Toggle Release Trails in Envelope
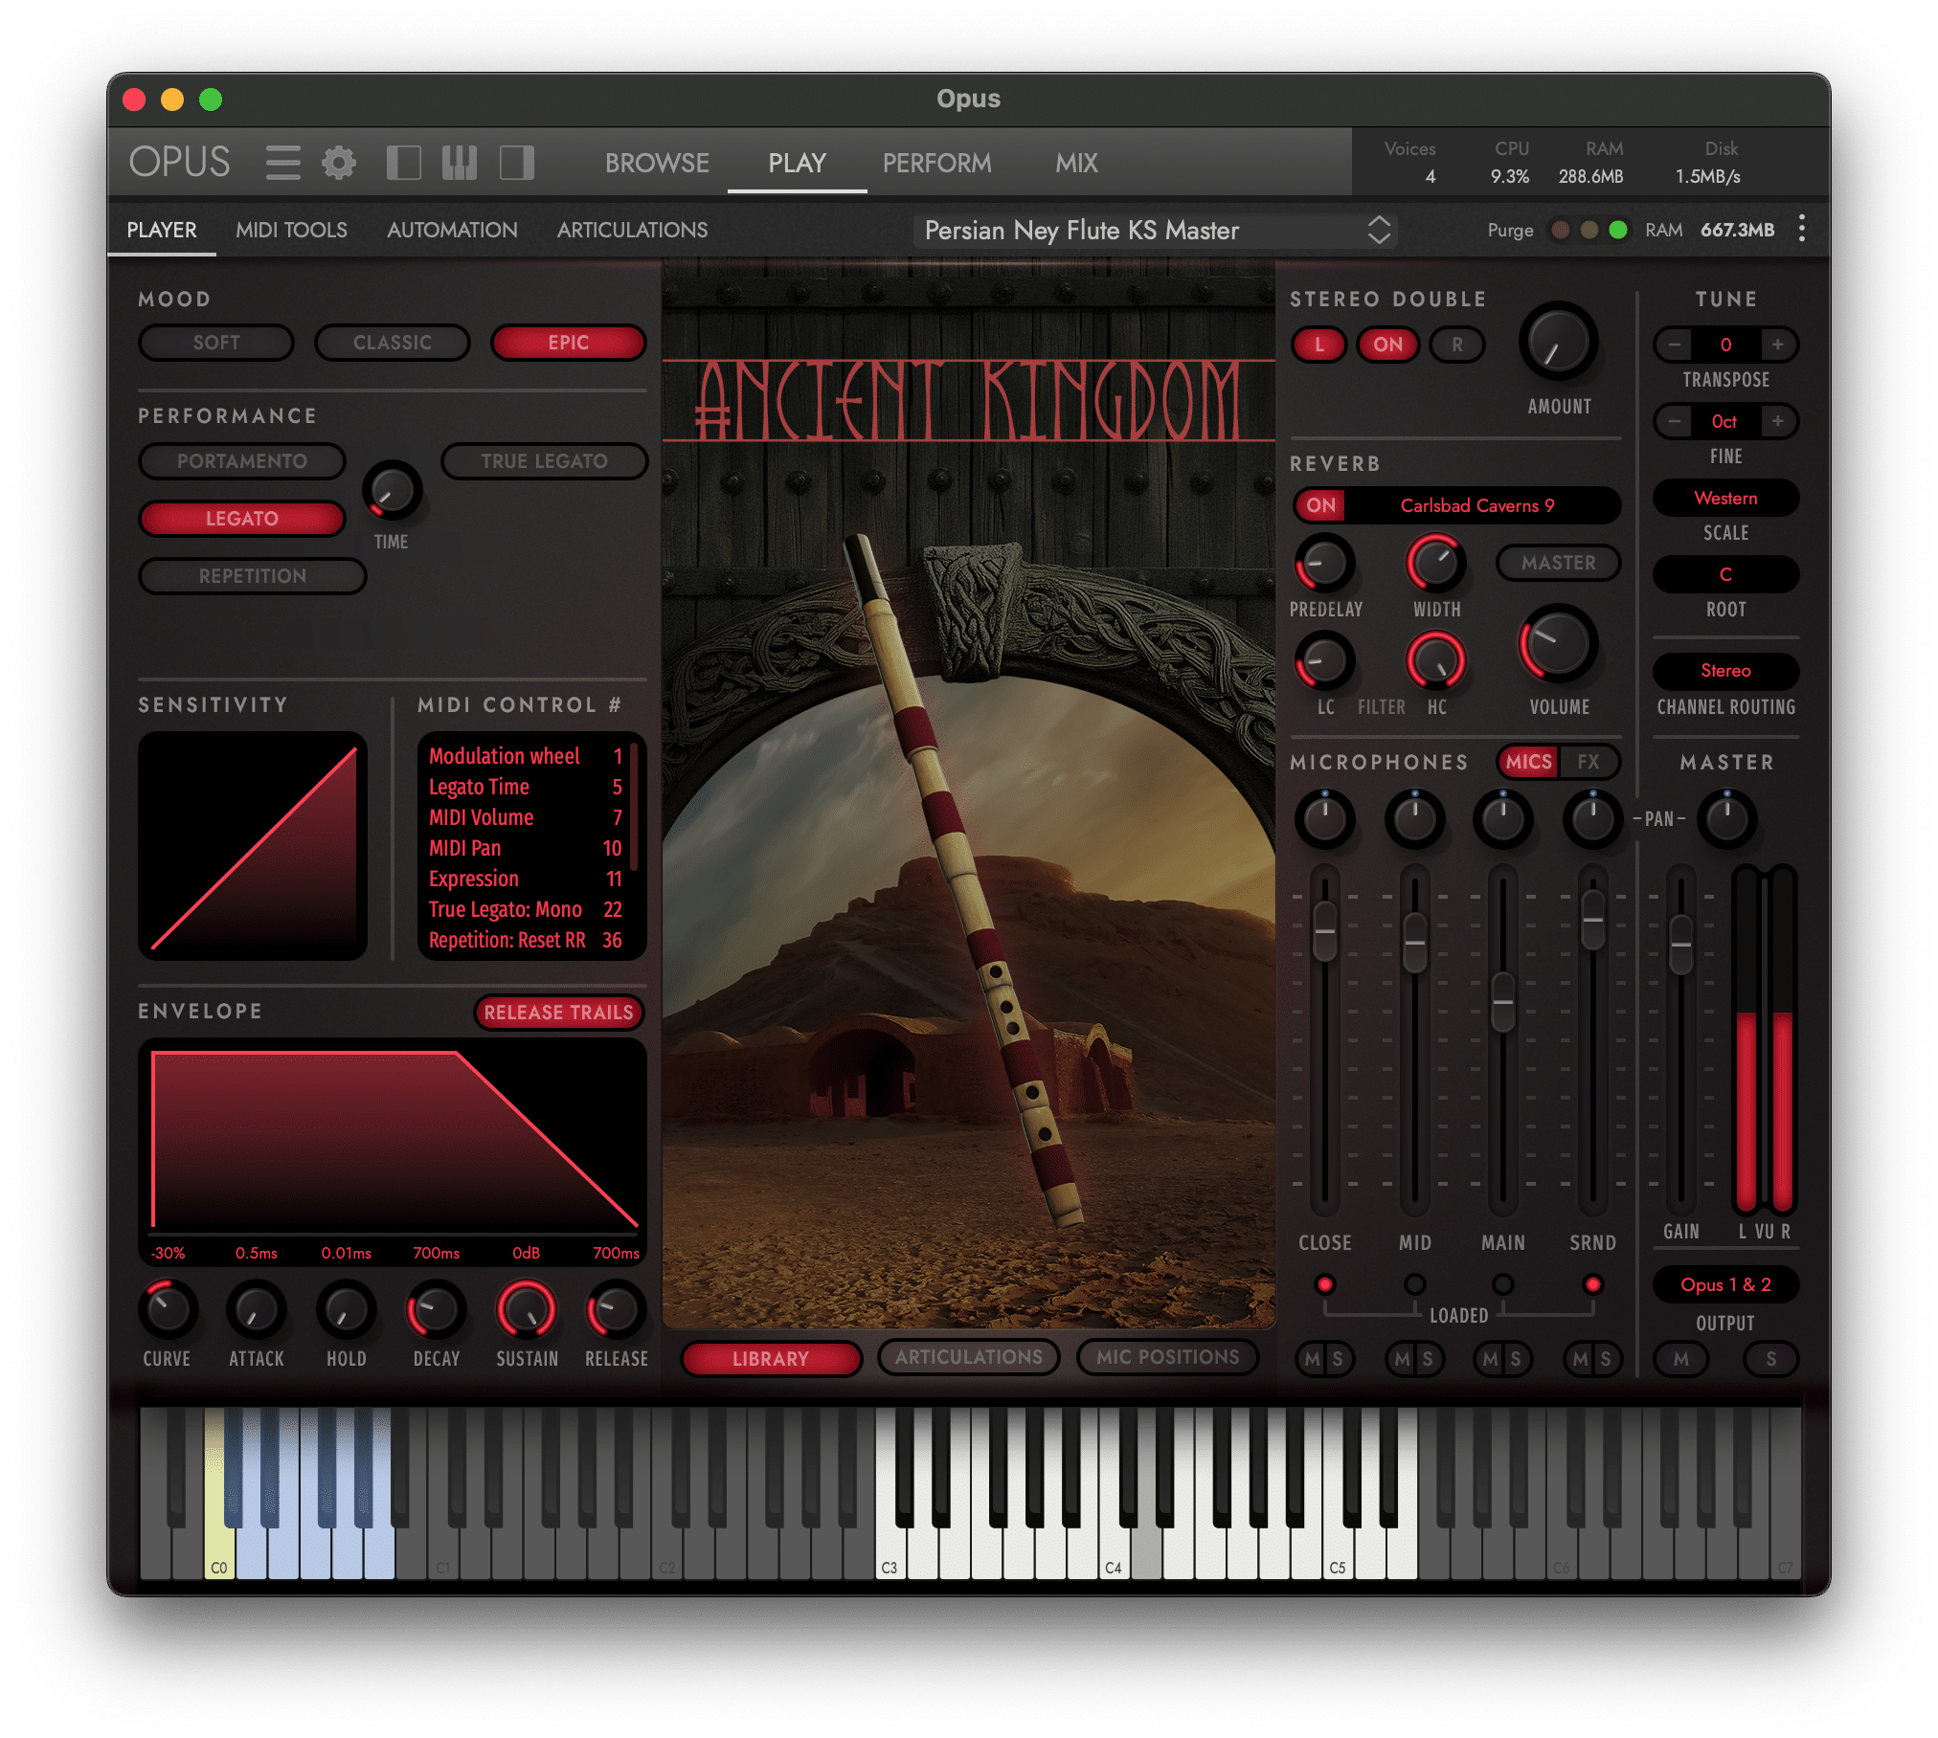The height and width of the screenshot is (1738, 1938). 558,1013
